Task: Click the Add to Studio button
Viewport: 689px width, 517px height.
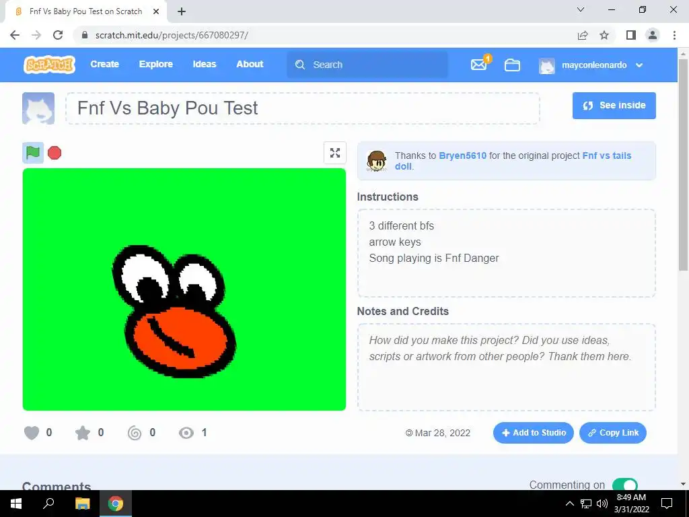Action: point(534,433)
